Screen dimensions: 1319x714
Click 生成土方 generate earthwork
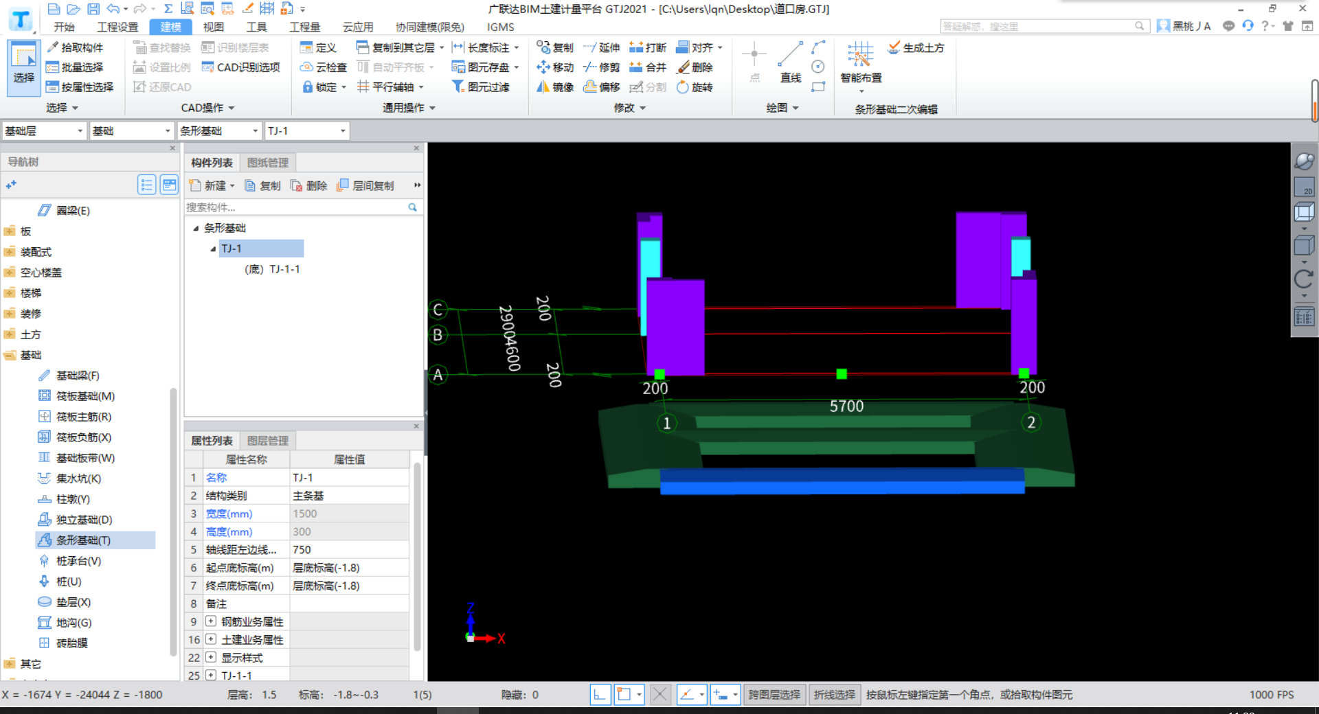coord(916,47)
